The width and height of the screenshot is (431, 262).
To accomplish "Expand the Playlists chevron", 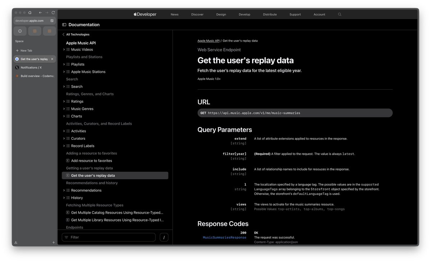I will [x=64, y=64].
